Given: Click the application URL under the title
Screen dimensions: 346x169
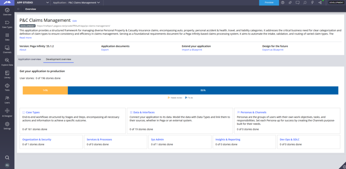Looking at the screenshot, I should click(73, 26).
